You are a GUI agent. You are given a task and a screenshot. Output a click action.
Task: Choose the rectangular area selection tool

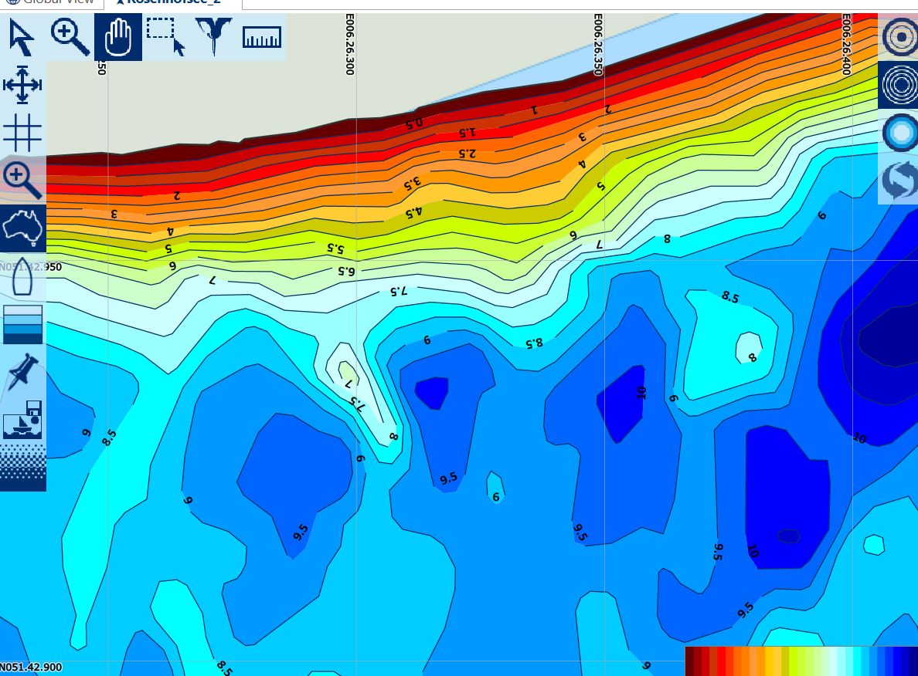coord(166,38)
